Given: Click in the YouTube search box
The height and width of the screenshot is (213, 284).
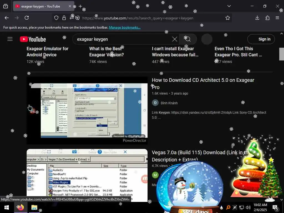Looking at the screenshot, I should (123, 39).
